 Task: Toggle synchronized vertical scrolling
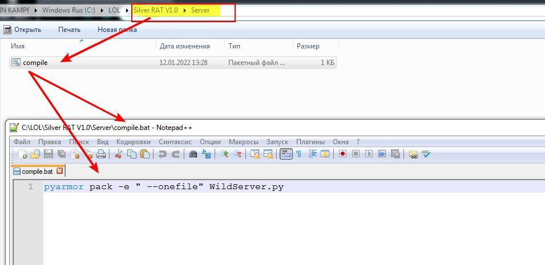(255, 154)
